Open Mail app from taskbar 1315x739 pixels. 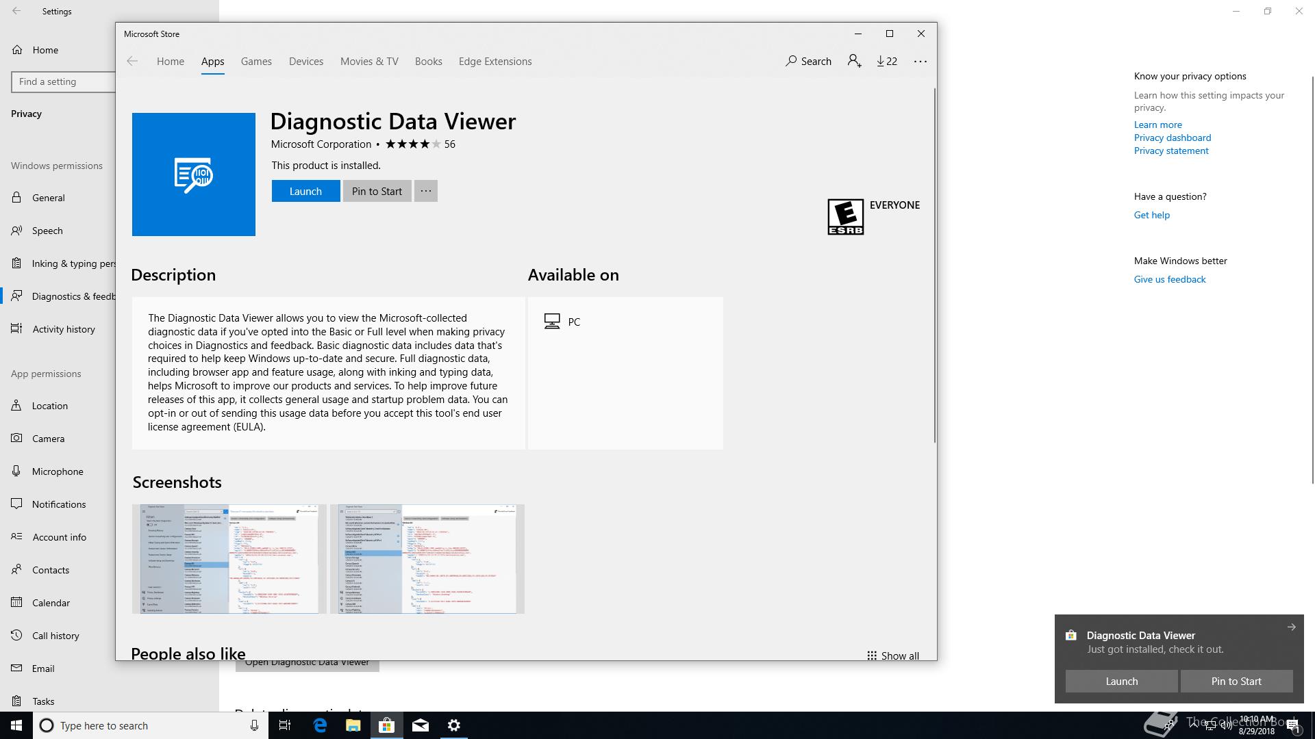(x=421, y=725)
